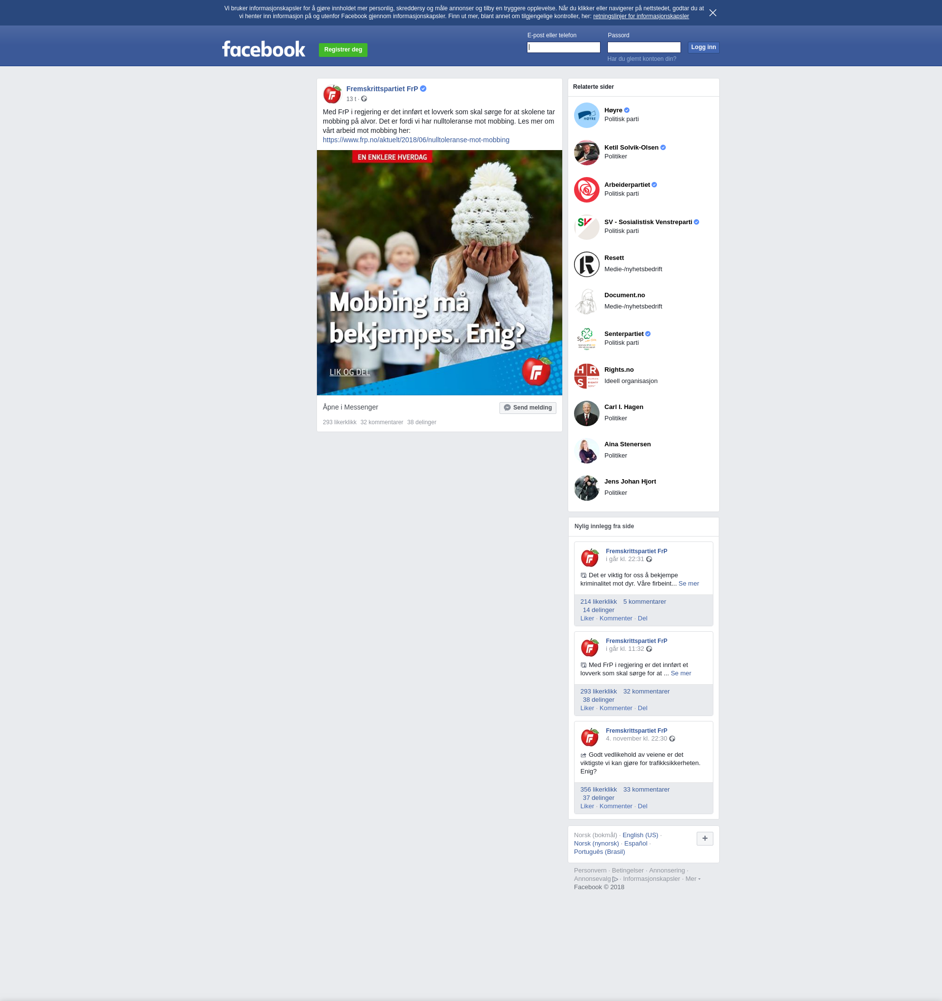The width and height of the screenshot is (942, 1001).
Task: Open Høyre page avatar
Action: [586, 115]
